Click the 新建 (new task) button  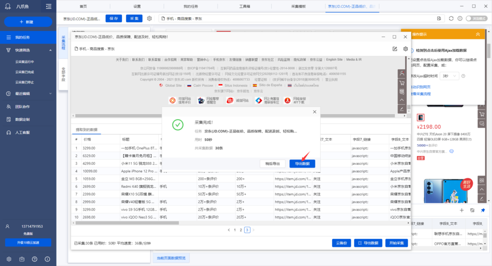28,22
